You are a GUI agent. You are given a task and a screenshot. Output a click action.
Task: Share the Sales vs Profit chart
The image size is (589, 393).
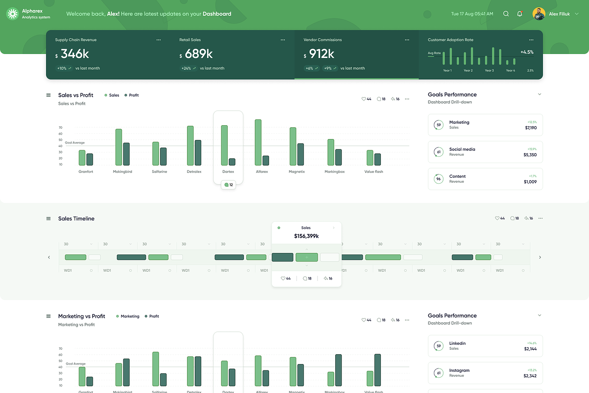point(395,99)
